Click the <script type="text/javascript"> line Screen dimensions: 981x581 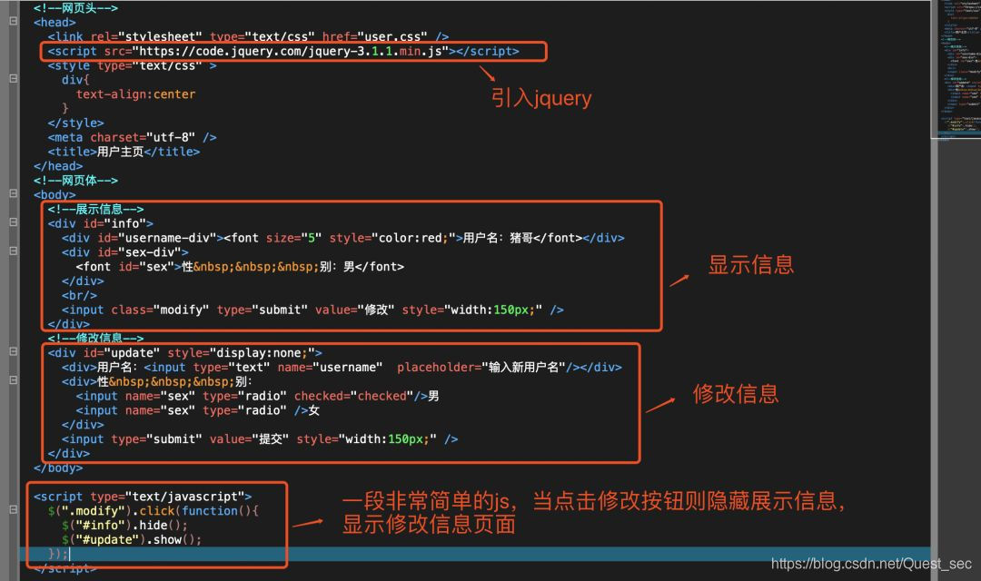click(x=143, y=497)
